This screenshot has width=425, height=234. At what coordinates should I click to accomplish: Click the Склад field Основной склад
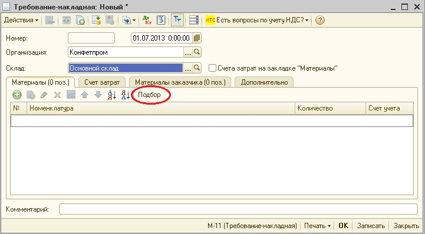[126, 68]
